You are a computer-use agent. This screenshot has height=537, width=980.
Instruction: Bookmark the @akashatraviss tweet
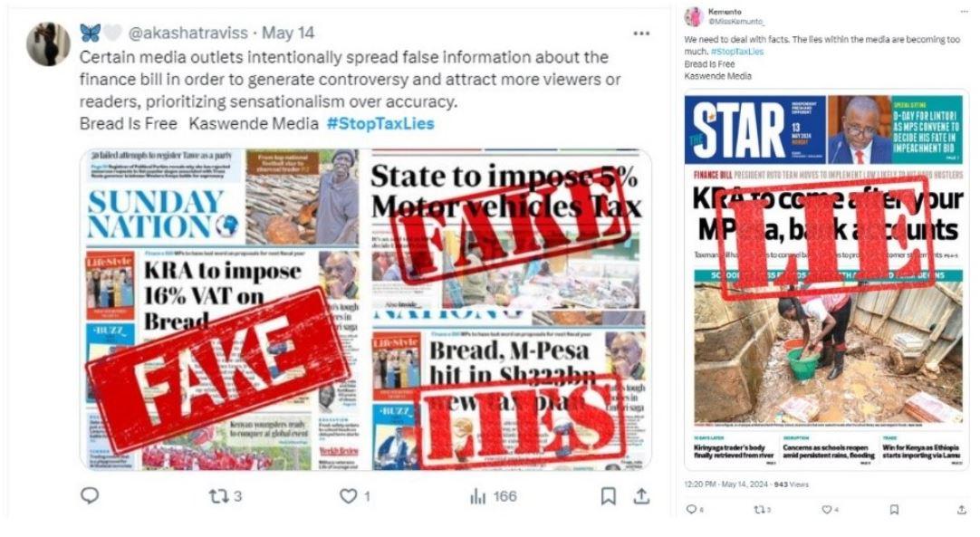coord(608,496)
